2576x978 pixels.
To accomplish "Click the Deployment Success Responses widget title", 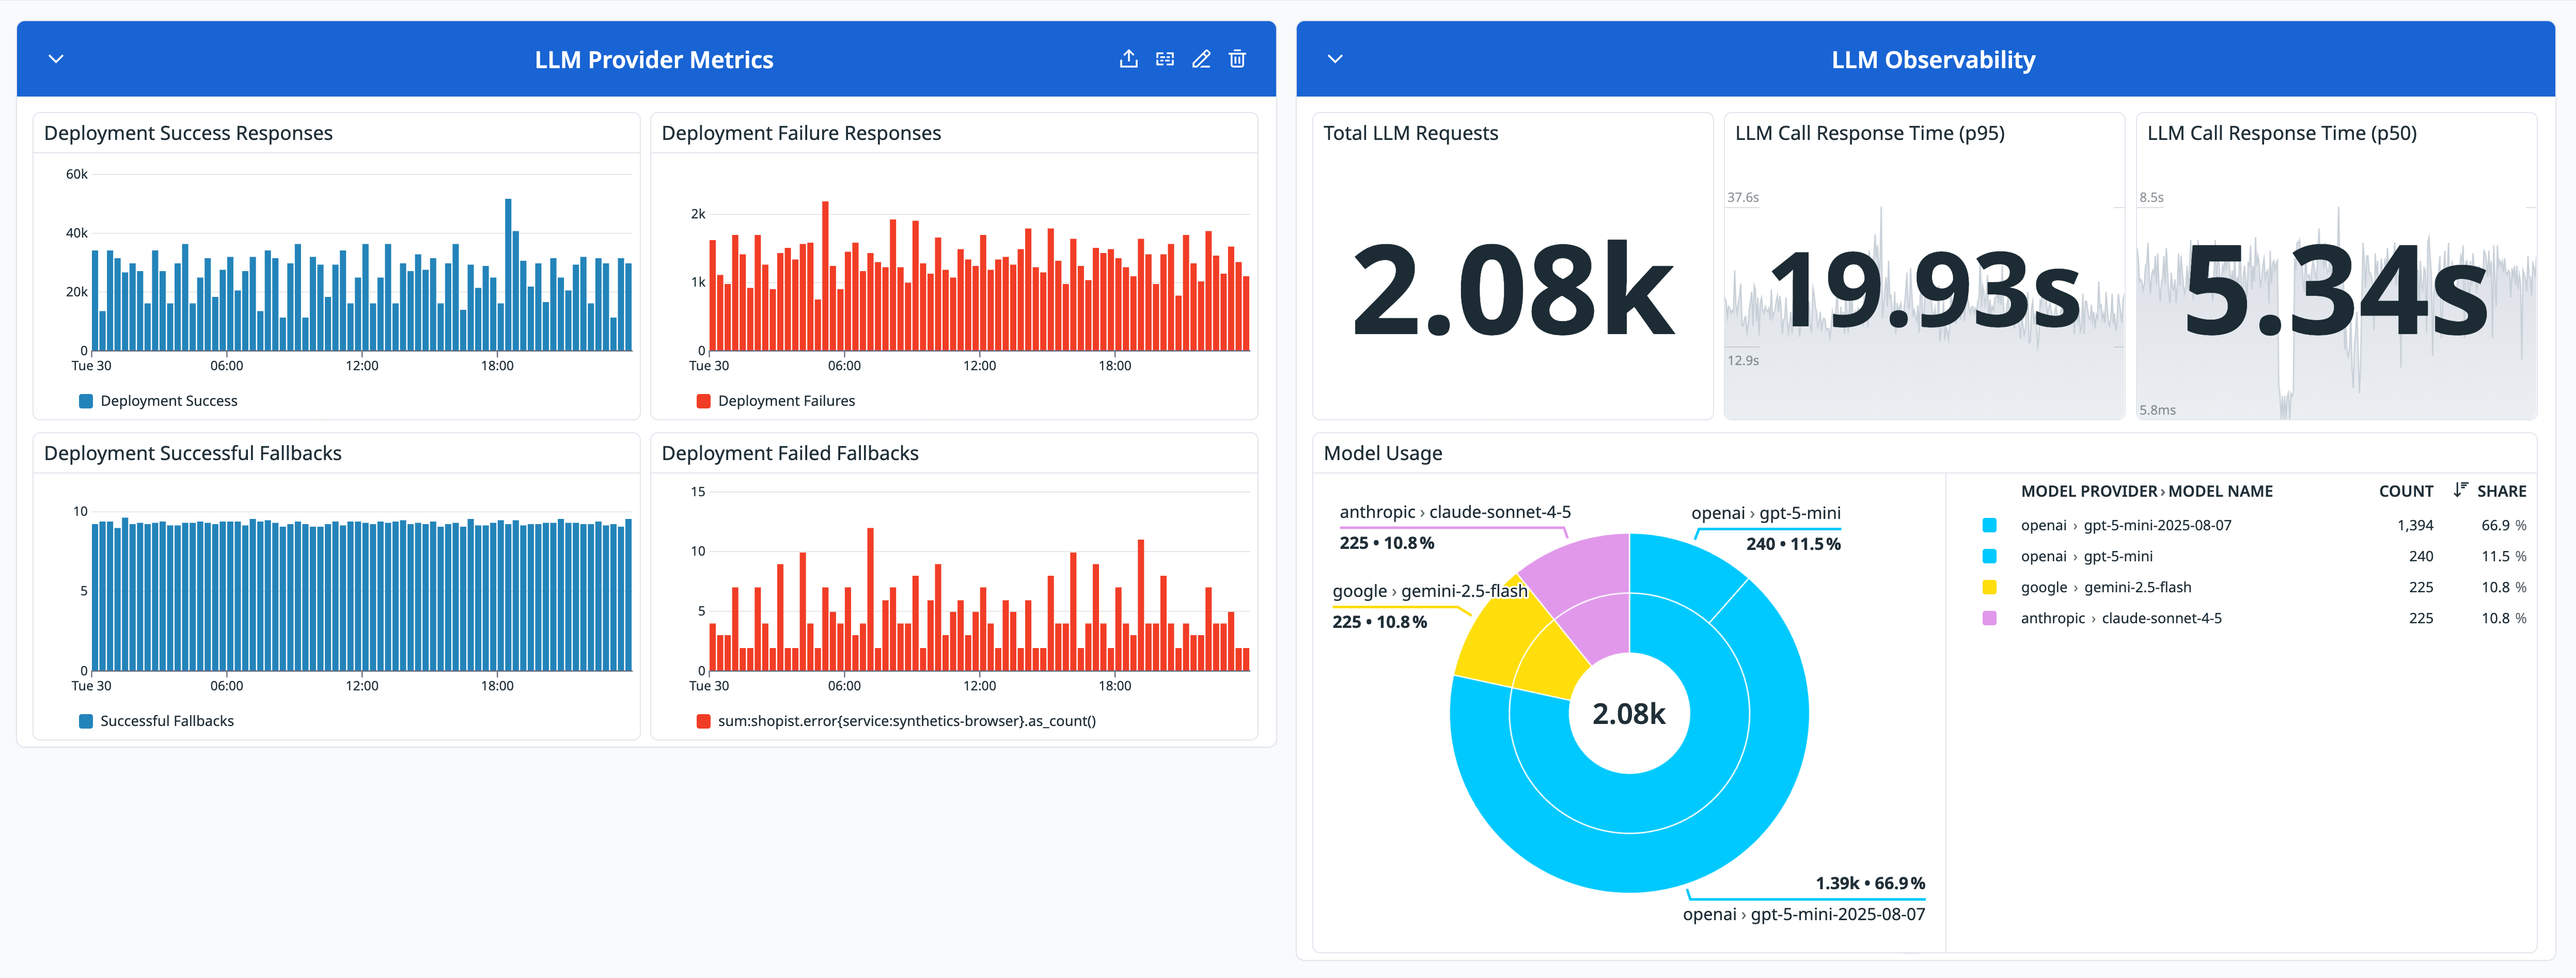I will 188,133.
